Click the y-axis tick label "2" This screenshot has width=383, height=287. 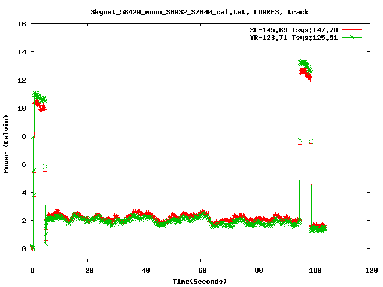[x=24, y=221]
